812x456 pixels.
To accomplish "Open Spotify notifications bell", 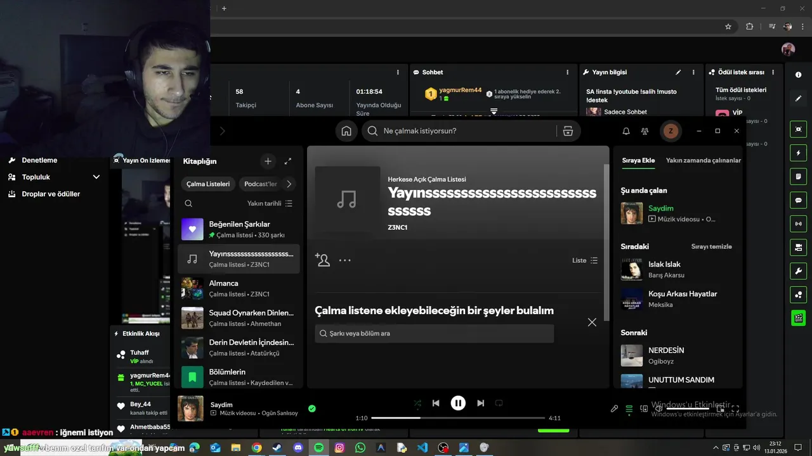I will (626, 131).
